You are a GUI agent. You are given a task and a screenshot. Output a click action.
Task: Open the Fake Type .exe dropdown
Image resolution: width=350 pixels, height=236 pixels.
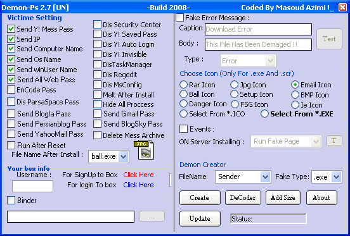337,177
